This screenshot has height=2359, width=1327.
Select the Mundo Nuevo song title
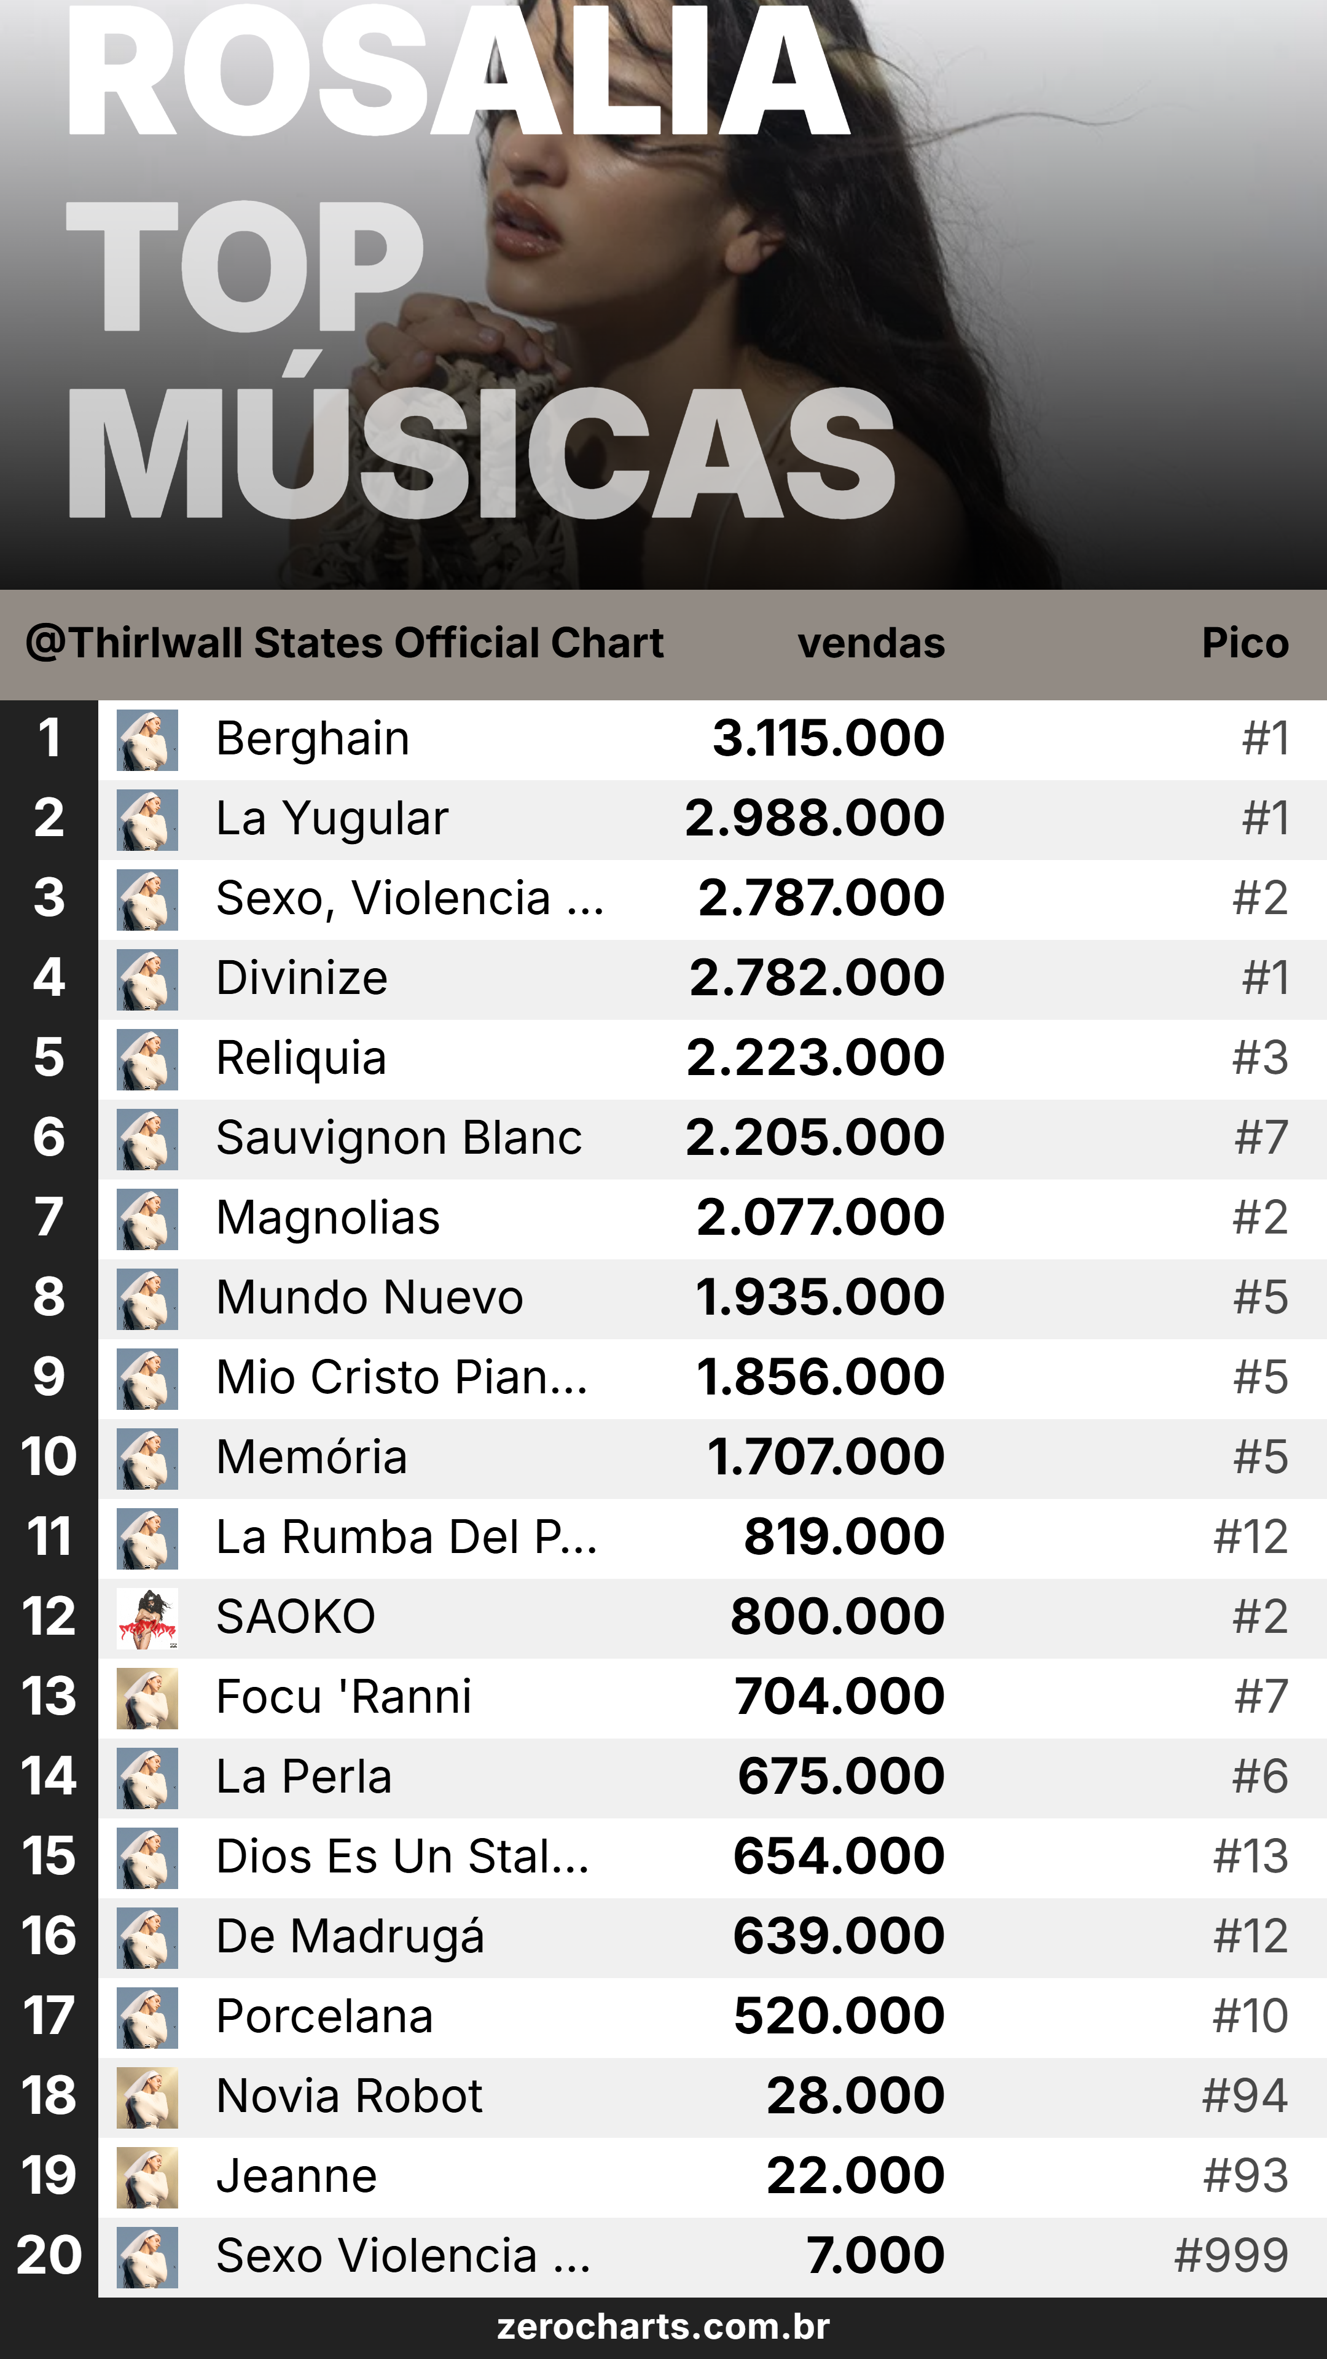pos(369,1297)
